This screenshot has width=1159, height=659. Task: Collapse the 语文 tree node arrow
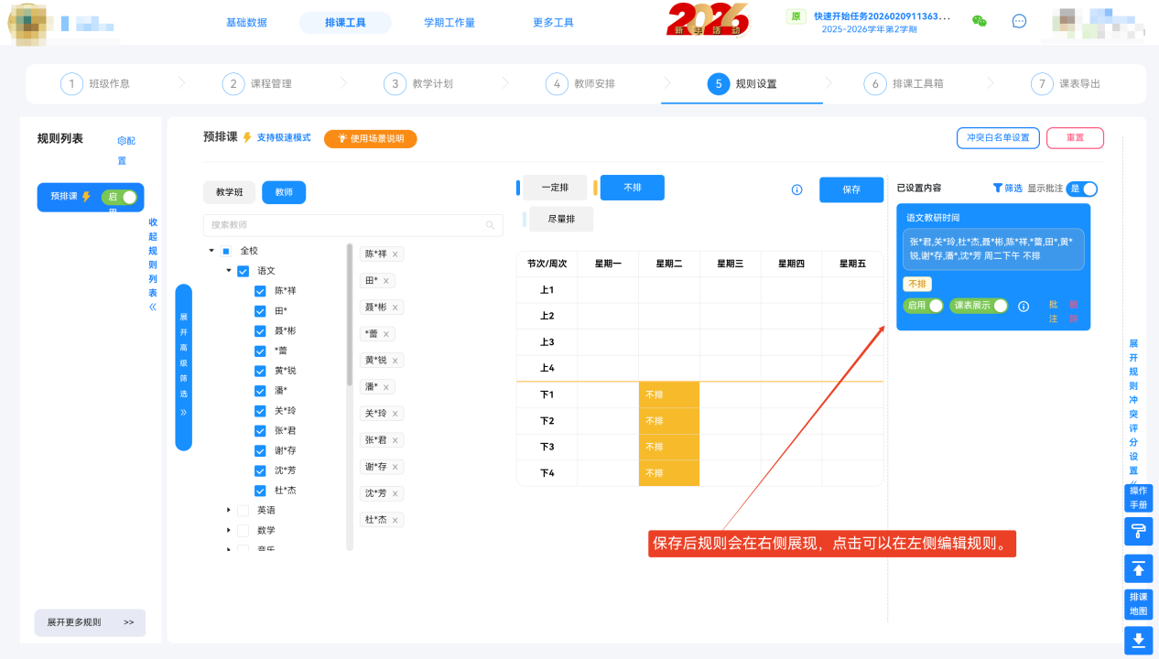click(x=229, y=271)
